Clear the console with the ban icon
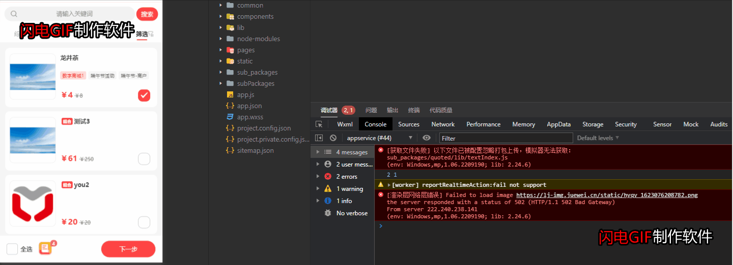The image size is (733, 265). coord(333,138)
